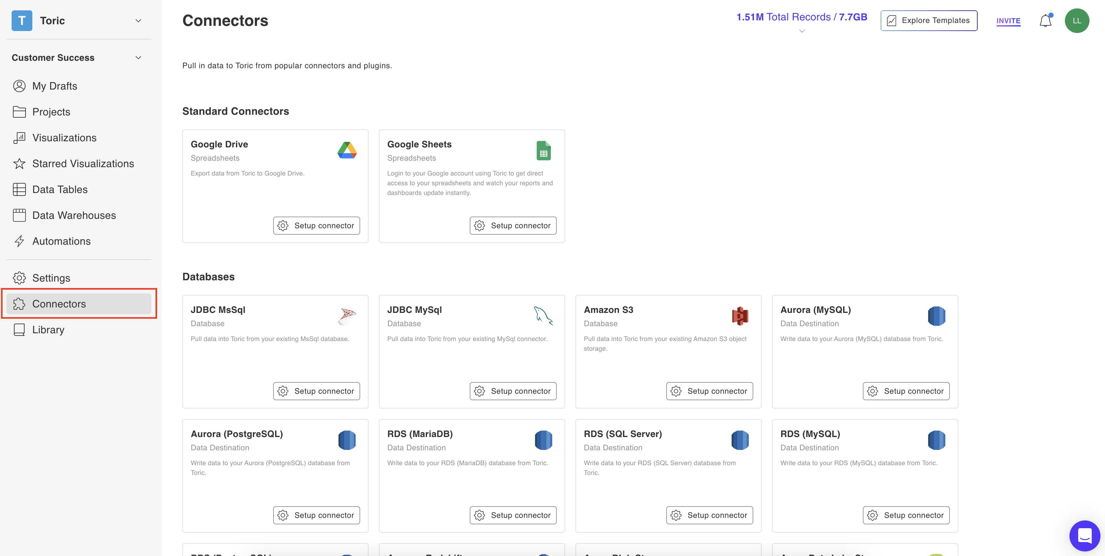
Task: Setup connector for Amazon S3
Action: (710, 391)
